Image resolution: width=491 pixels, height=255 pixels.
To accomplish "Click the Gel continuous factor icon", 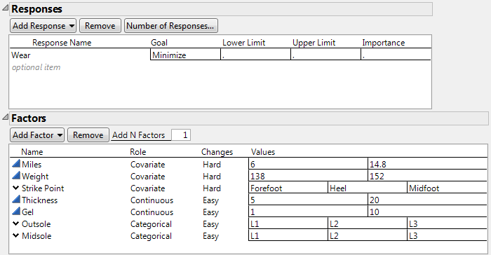I will (x=16, y=211).
